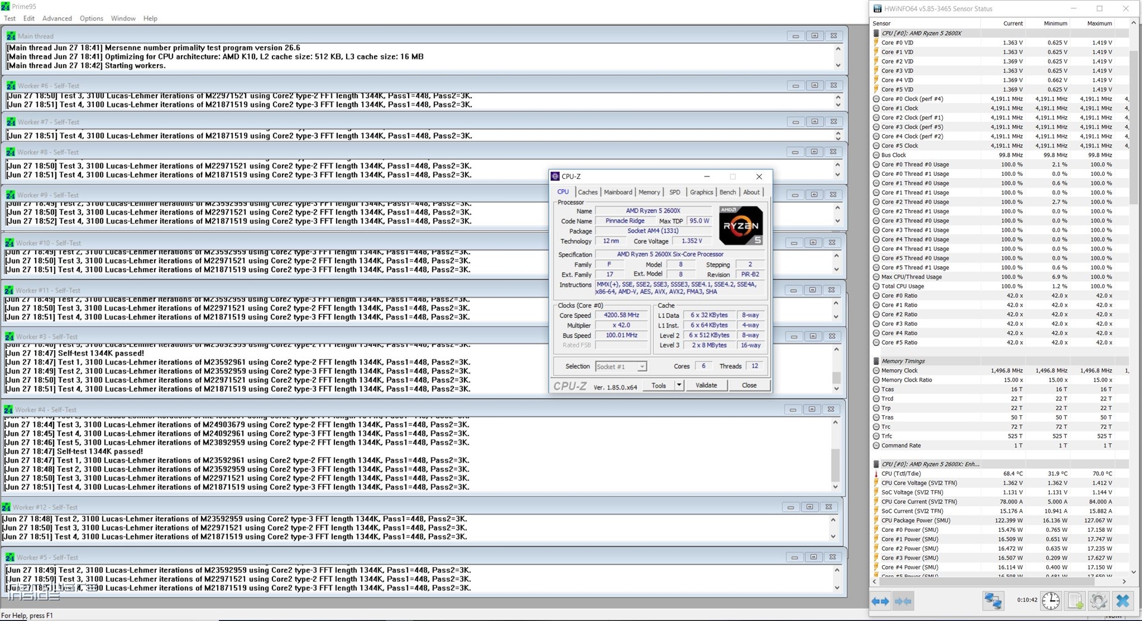This screenshot has height=621, width=1142.
Task: Click the Sensor column header in HWiNFO
Action: pyautogui.click(x=925, y=23)
